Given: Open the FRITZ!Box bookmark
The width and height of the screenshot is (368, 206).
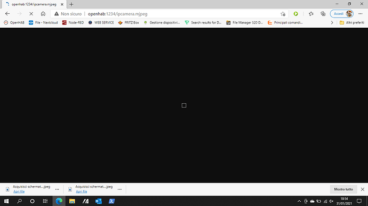Looking at the screenshot, I should pyautogui.click(x=129, y=22).
